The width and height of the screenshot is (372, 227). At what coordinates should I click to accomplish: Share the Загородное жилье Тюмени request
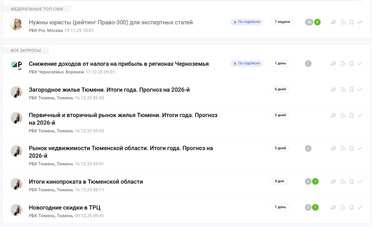click(334, 90)
